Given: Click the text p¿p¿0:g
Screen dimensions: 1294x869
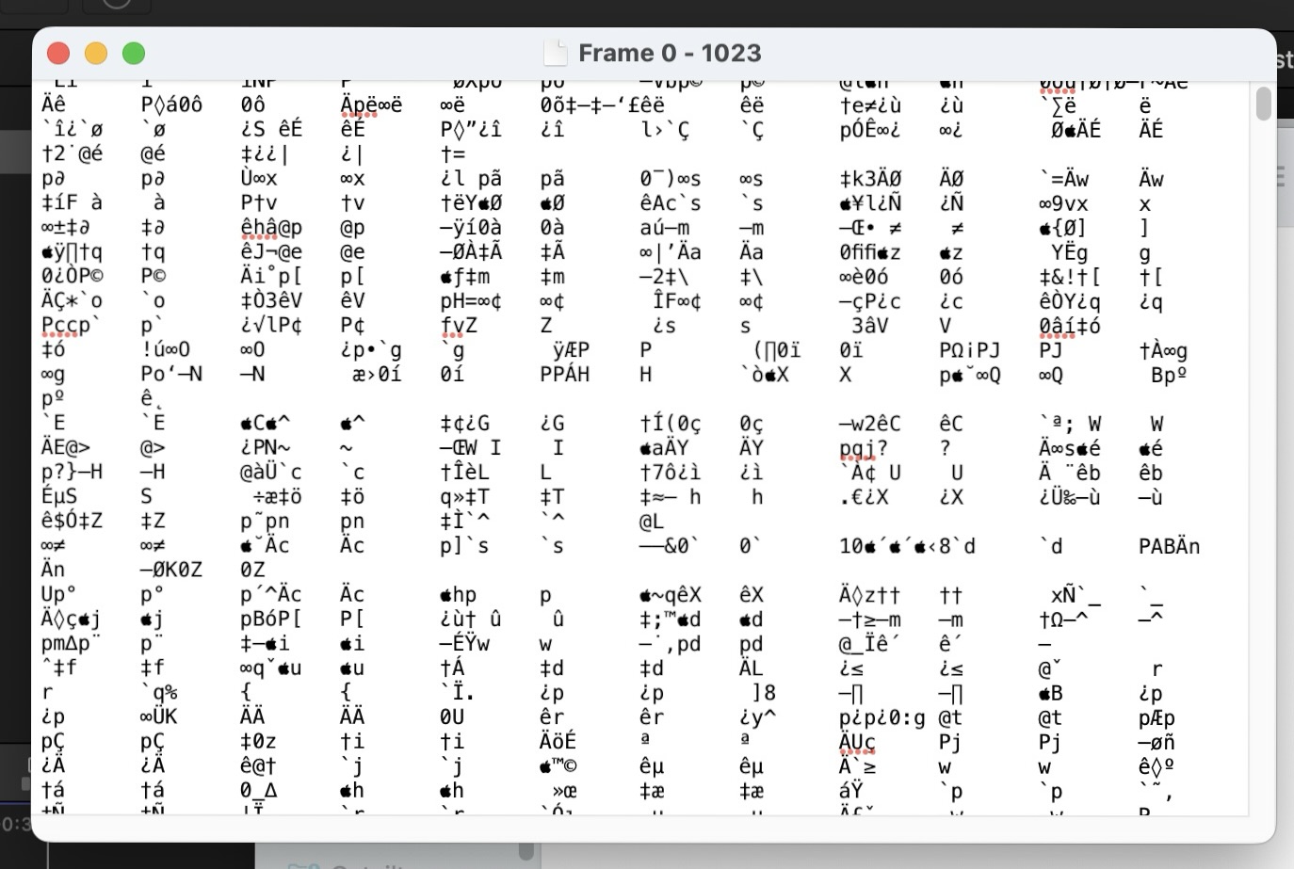Looking at the screenshot, I should (882, 717).
